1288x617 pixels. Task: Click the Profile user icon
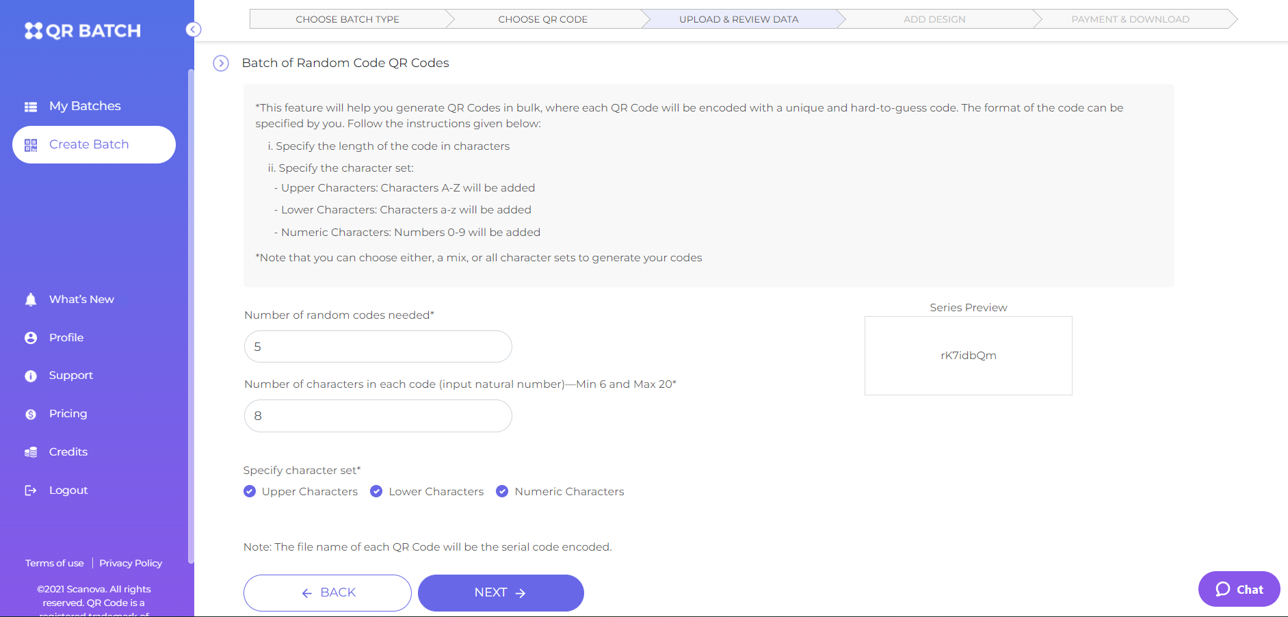pos(31,338)
